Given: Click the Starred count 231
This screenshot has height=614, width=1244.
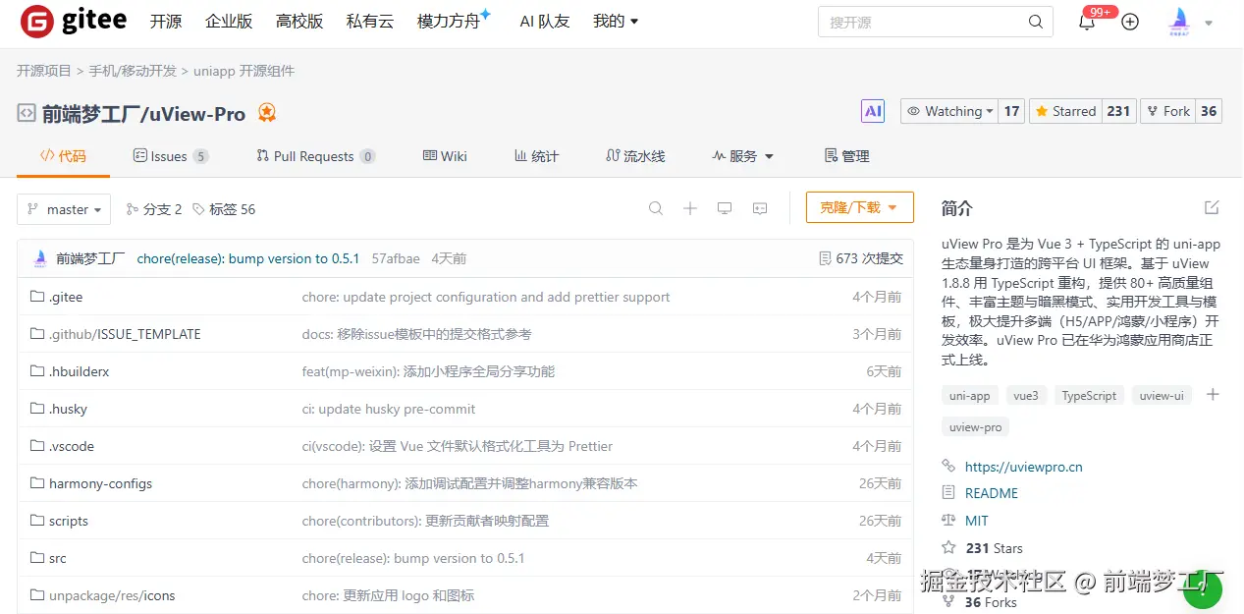Looking at the screenshot, I should [1118, 111].
